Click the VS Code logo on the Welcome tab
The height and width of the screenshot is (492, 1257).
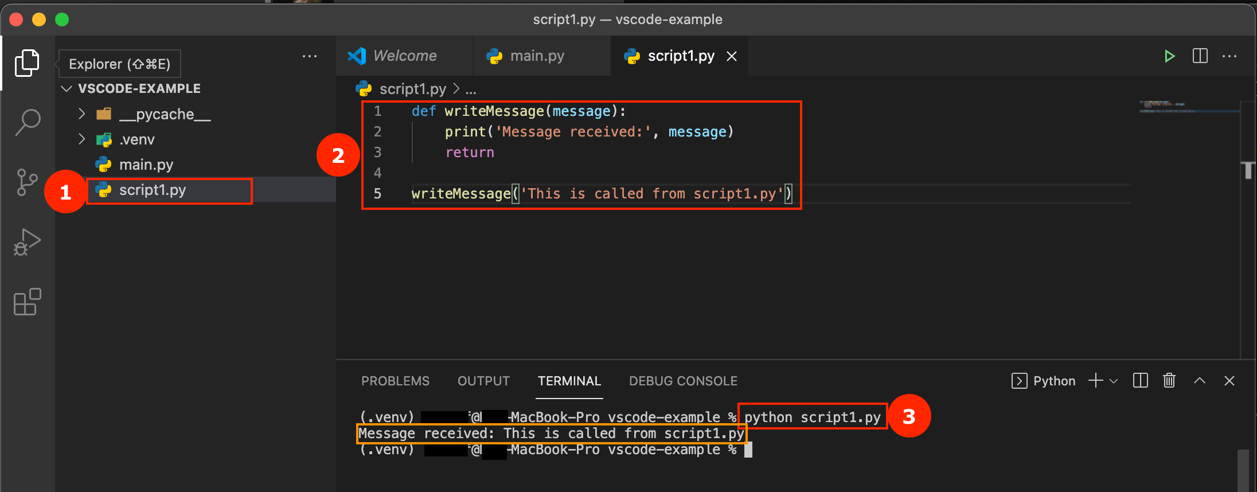[x=357, y=56]
